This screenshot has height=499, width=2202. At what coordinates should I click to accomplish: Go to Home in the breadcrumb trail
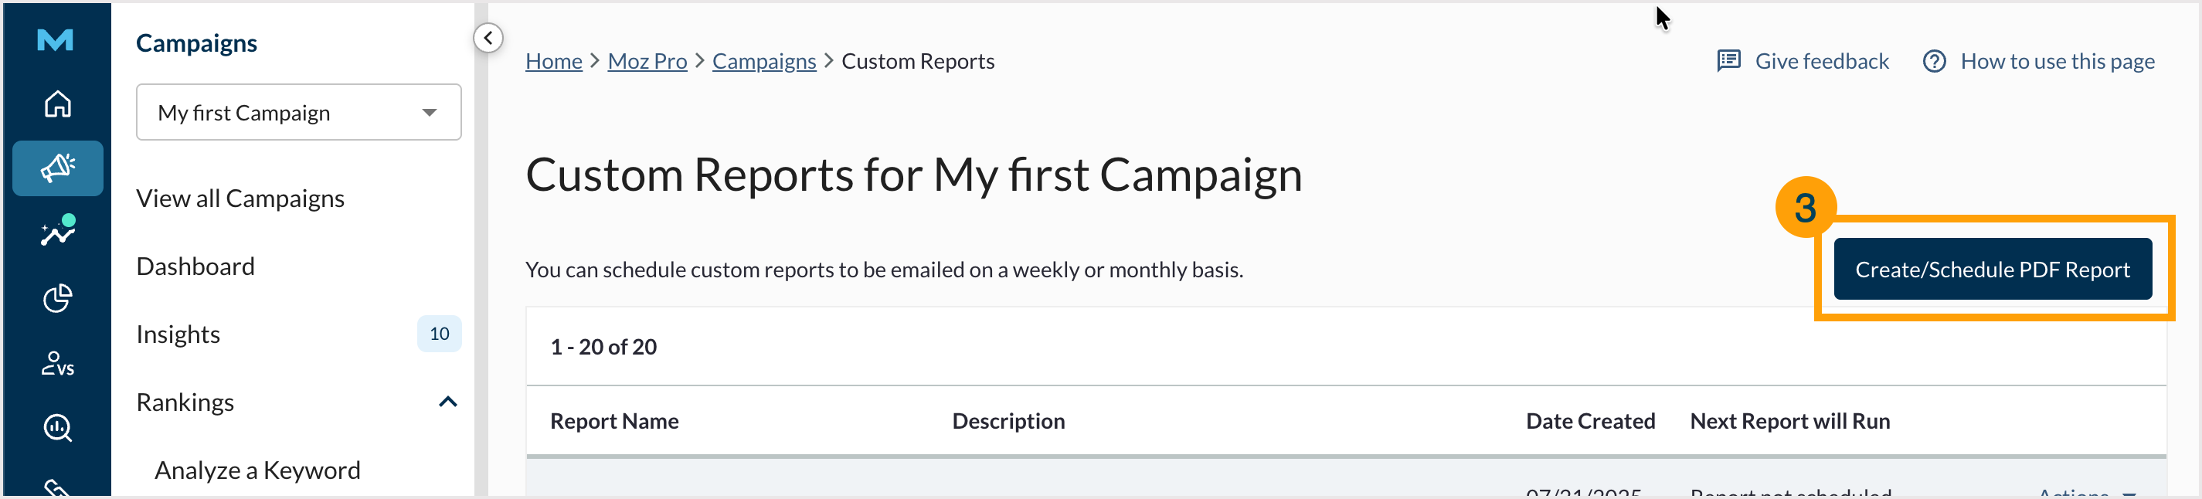tap(553, 61)
